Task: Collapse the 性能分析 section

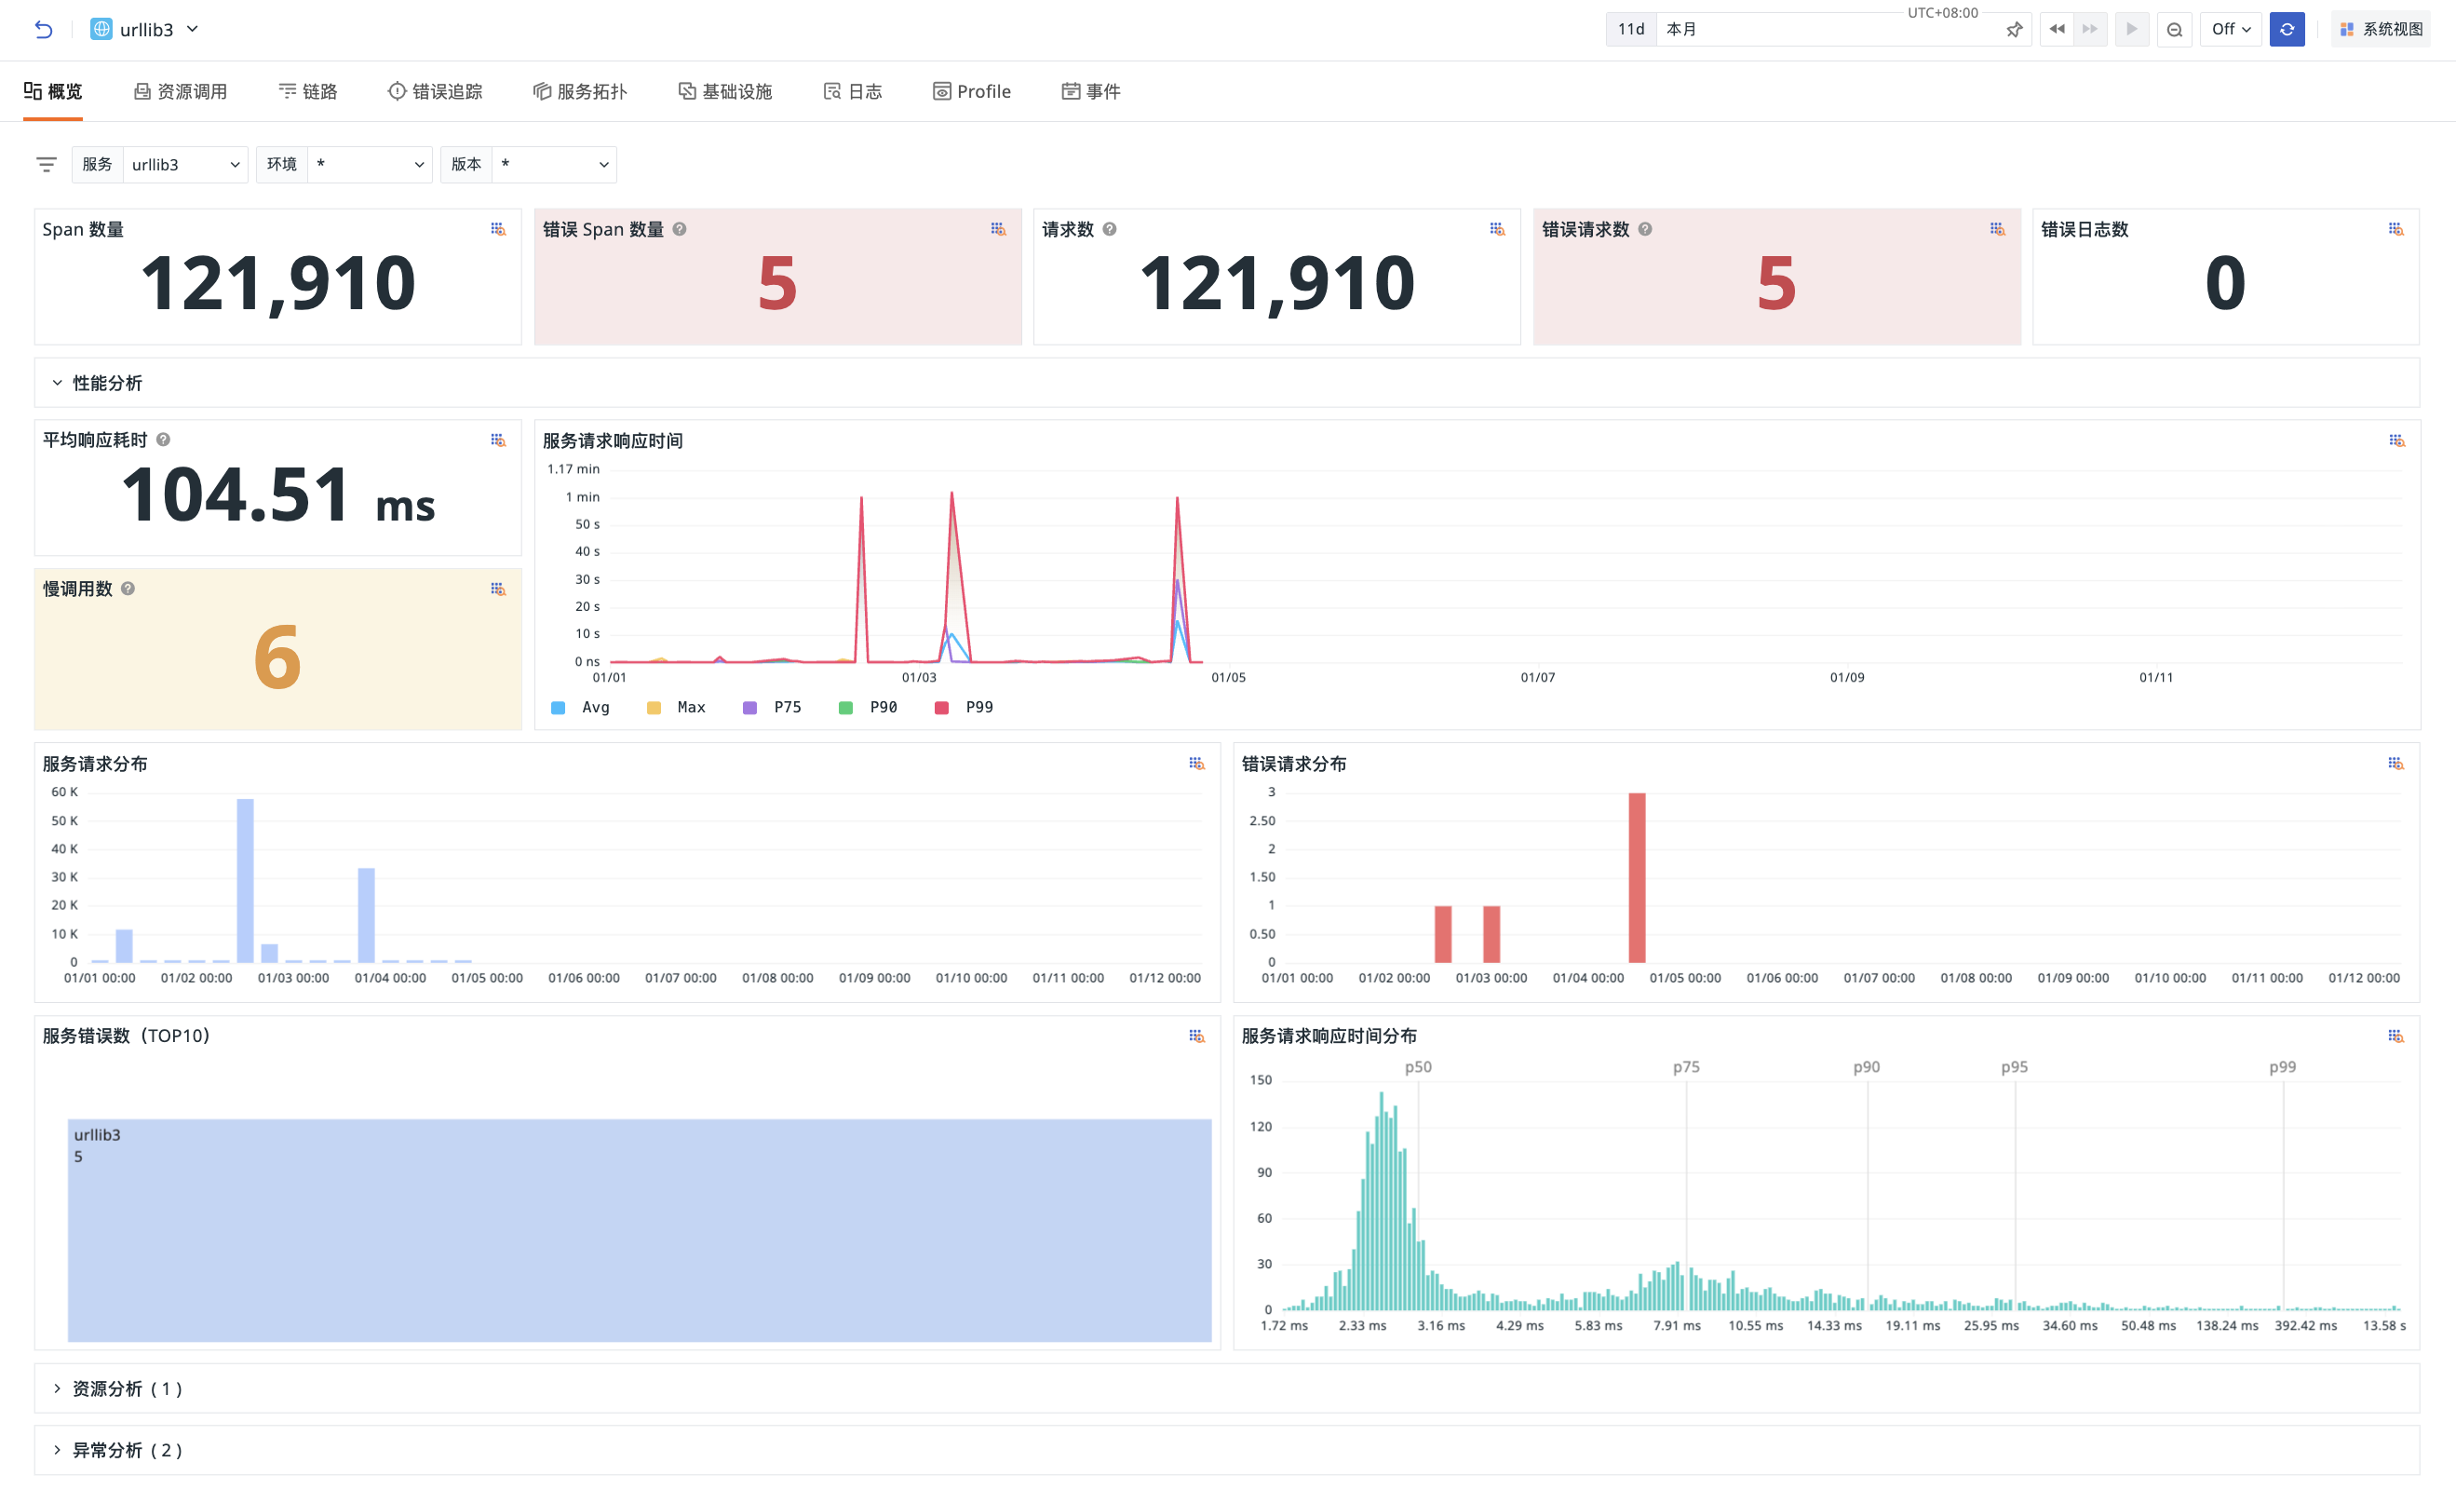Action: click(x=97, y=383)
